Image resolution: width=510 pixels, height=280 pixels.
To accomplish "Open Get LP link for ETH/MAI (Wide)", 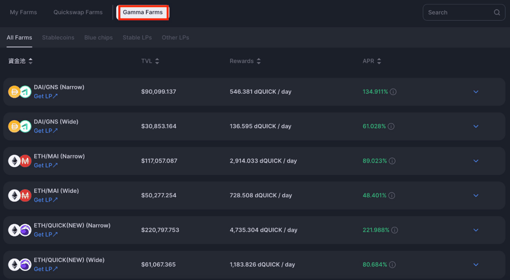I will coord(46,200).
